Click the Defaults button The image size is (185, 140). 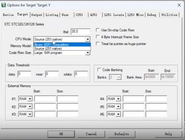click(121, 134)
